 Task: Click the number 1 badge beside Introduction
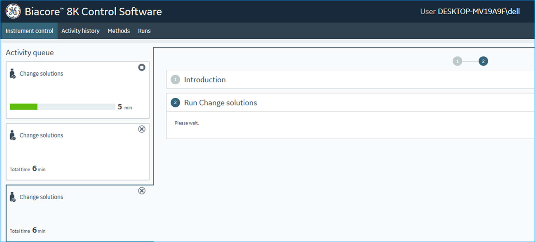point(175,80)
